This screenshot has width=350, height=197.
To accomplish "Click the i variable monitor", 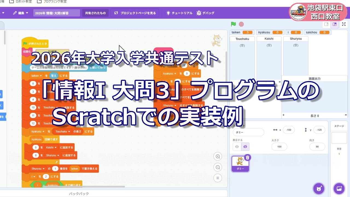I will [294, 32].
